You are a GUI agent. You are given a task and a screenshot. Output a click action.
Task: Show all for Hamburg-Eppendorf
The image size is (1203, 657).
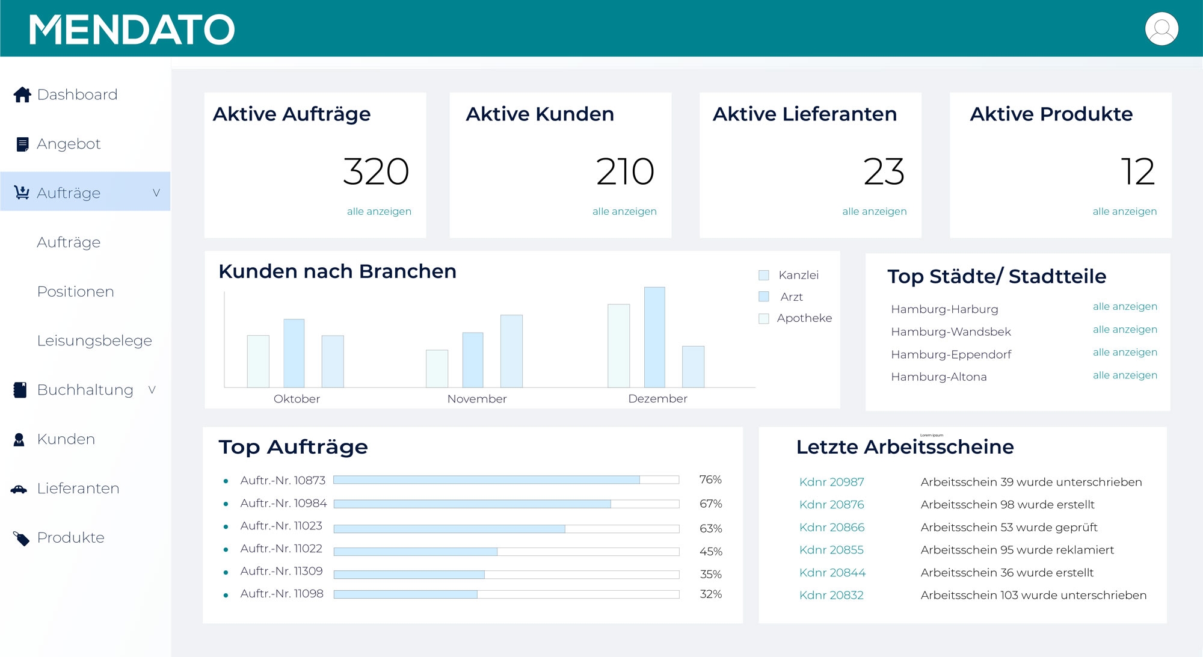pyautogui.click(x=1124, y=353)
